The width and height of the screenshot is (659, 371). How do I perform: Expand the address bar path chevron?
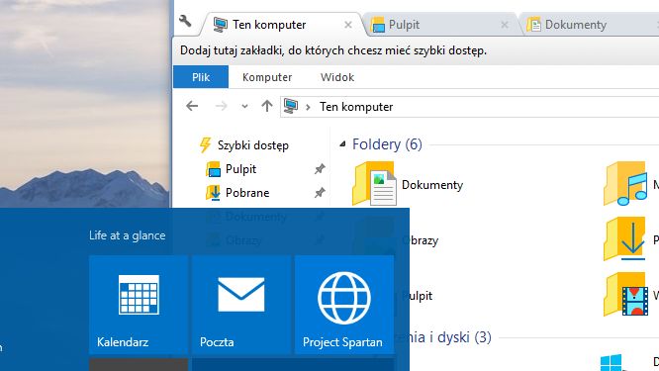point(308,107)
